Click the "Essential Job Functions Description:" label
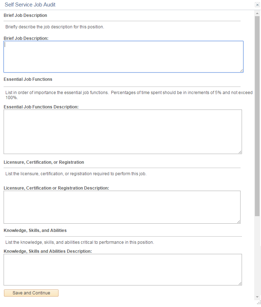This screenshot has width=261, height=307. coord(41,107)
